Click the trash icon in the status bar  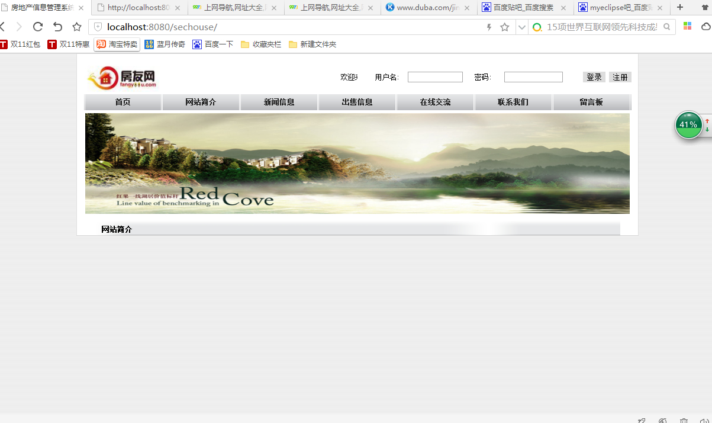(684, 421)
